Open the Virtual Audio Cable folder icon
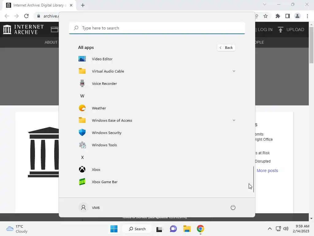Image resolution: width=314 pixels, height=236 pixels. 82,71
